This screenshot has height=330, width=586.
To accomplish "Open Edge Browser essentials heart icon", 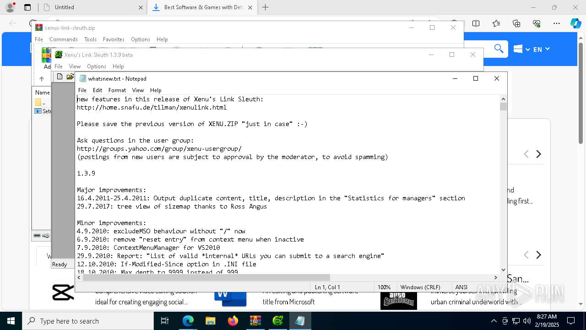I will 537,23.
